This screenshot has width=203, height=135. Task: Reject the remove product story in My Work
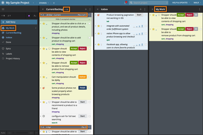click(x=189, y=29)
